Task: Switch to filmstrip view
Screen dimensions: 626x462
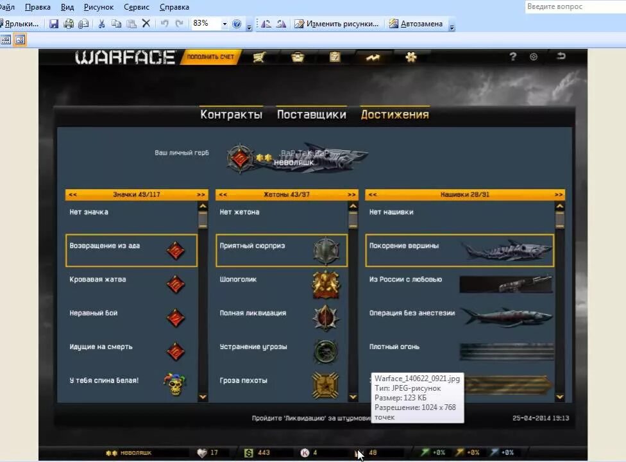Action: tap(6, 40)
